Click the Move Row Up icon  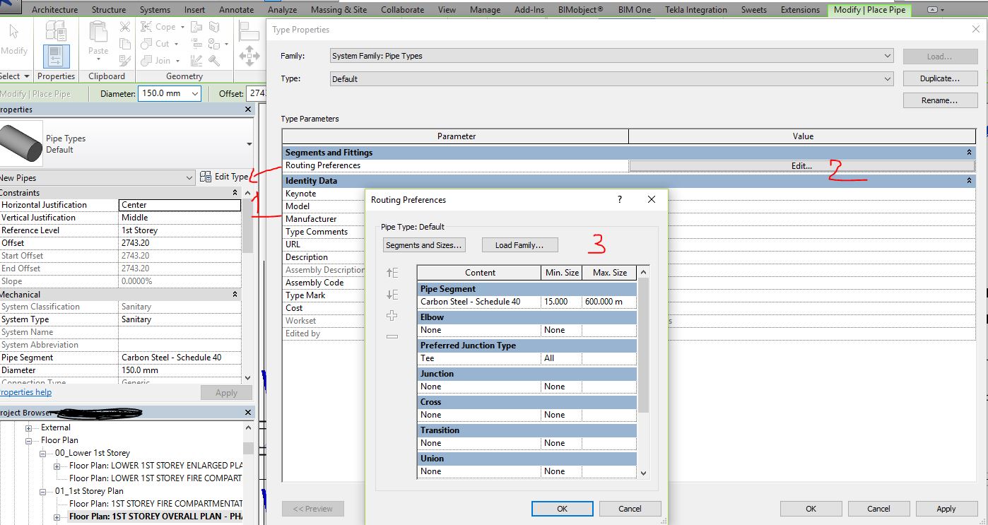[392, 273]
